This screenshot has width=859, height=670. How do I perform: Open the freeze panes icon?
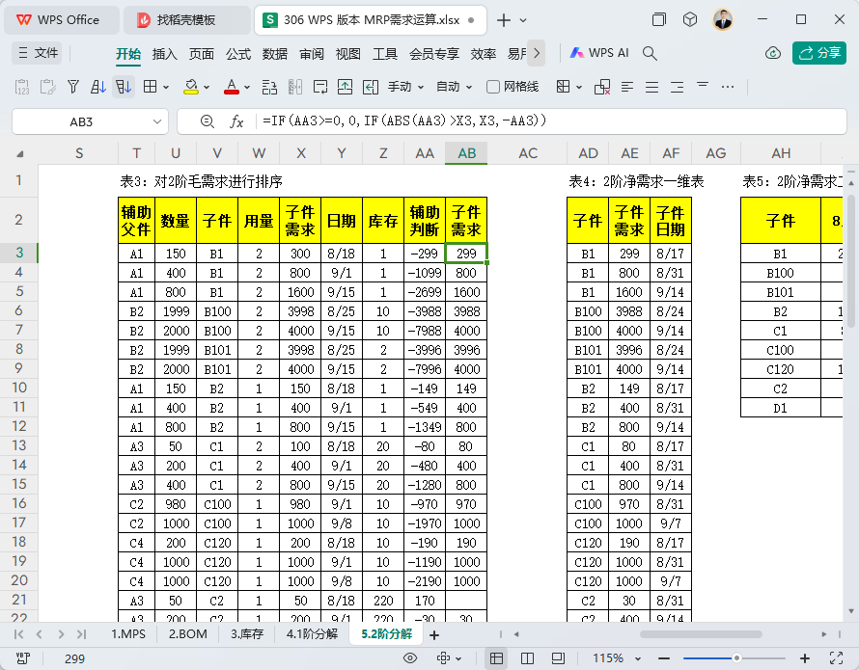[x=563, y=87]
